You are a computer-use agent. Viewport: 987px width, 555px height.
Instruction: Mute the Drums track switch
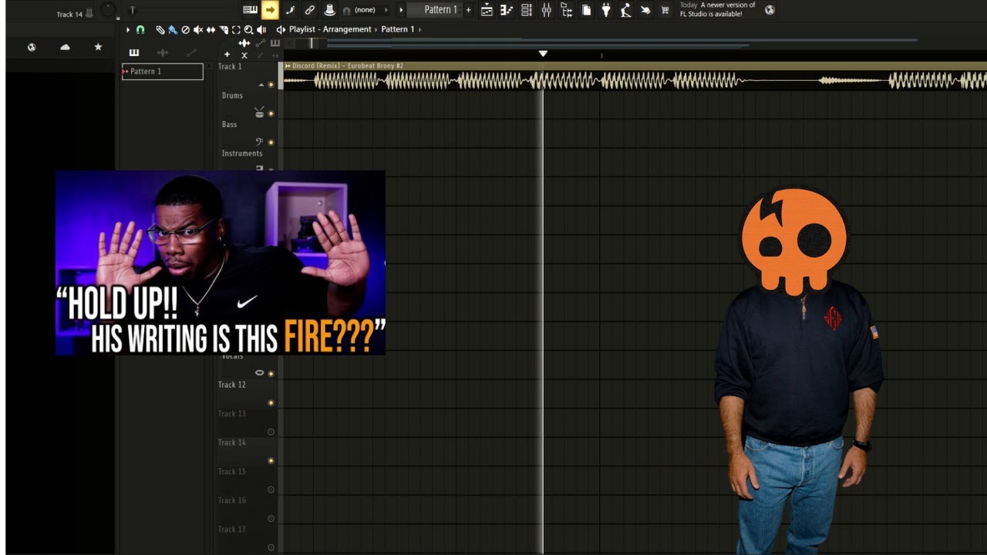coord(271,113)
